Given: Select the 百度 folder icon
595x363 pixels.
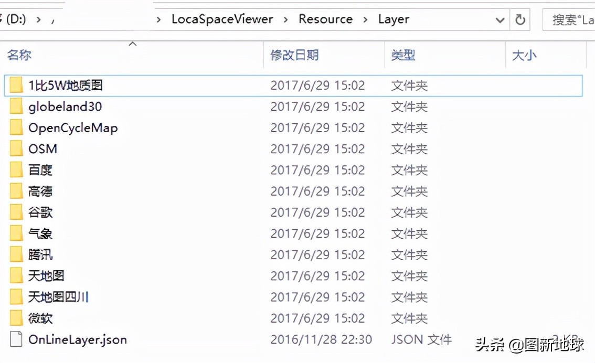Looking at the screenshot, I should 16,170.
